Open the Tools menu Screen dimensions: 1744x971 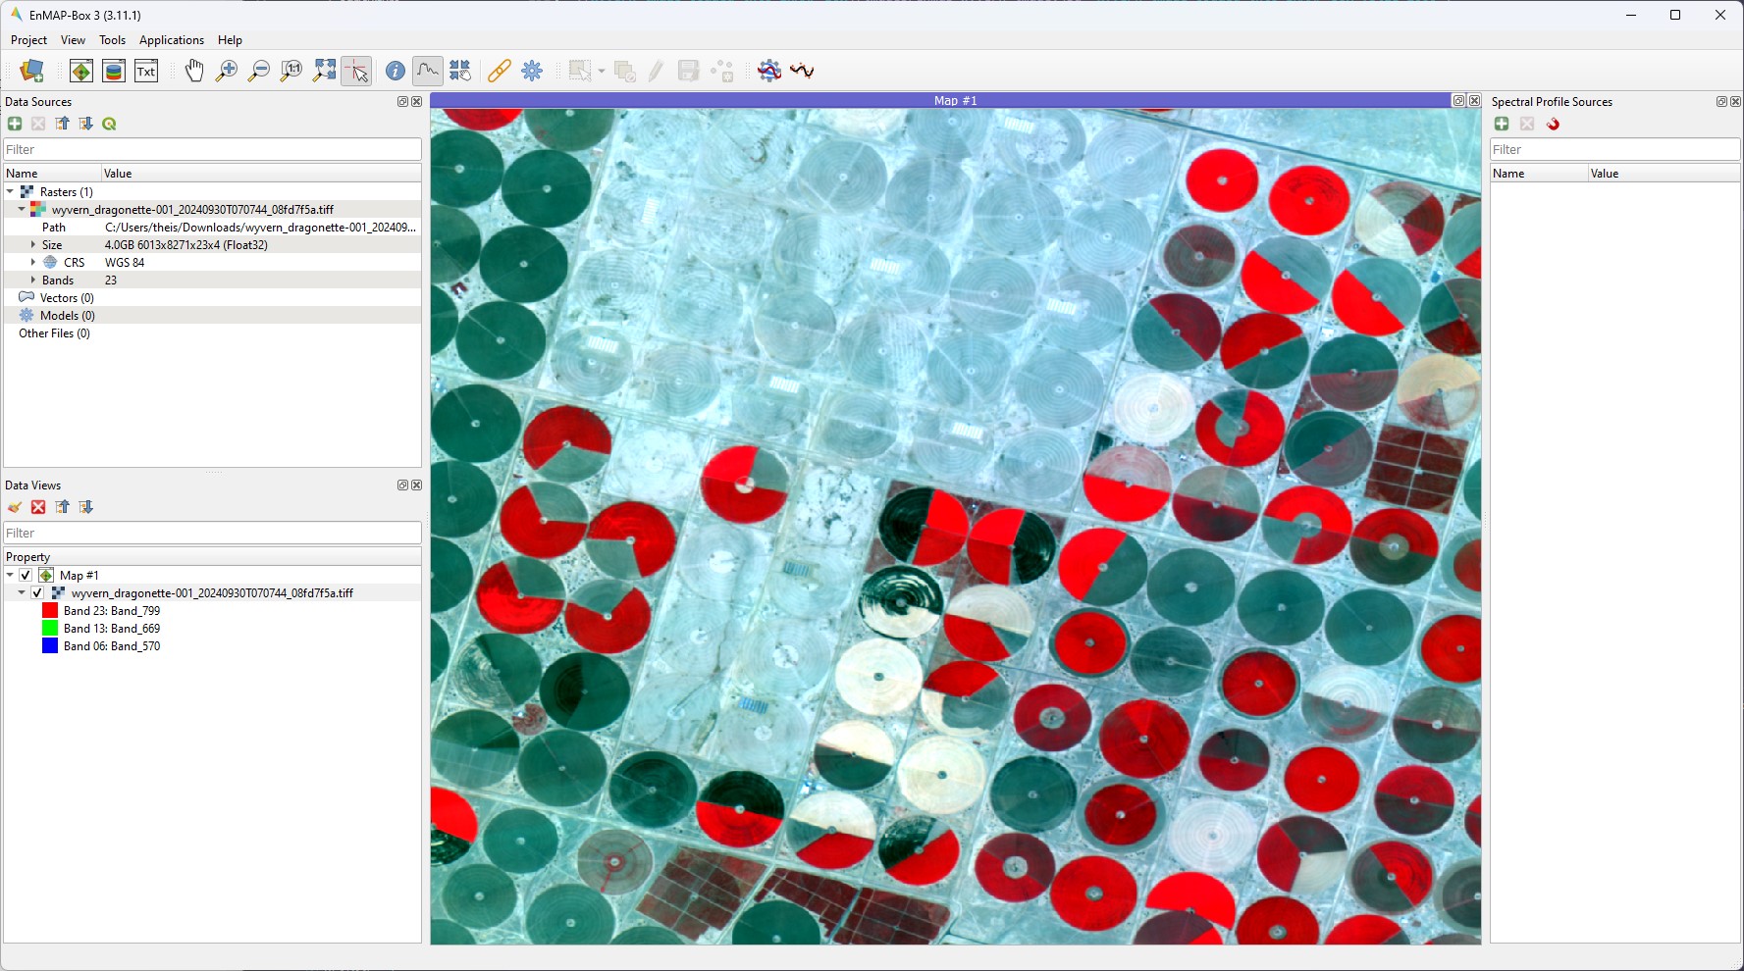tap(112, 40)
